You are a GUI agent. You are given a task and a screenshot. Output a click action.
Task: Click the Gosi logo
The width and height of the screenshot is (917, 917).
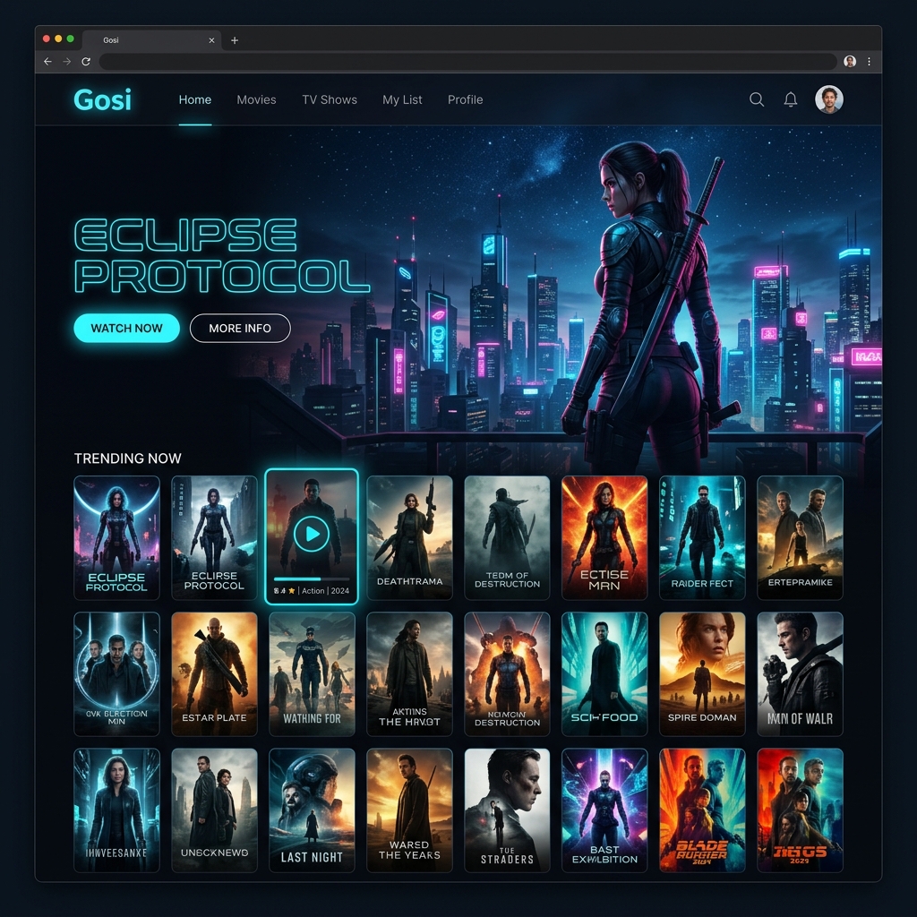click(x=102, y=99)
